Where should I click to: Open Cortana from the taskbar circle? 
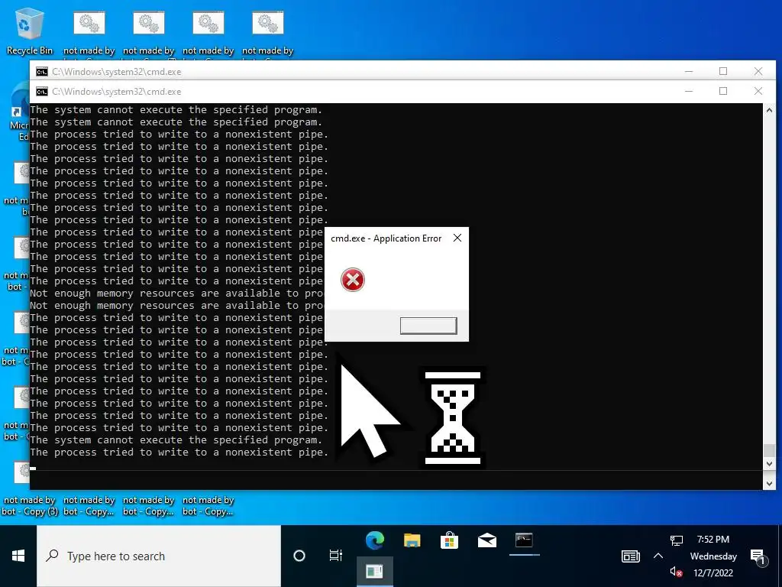[299, 556]
